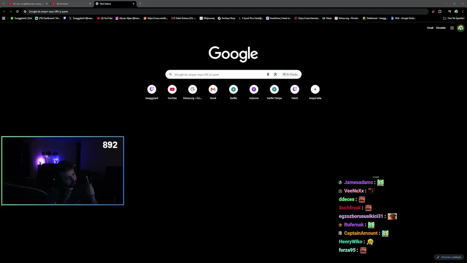Image resolution: width=467 pixels, height=263 pixels.
Task: Click the Jamesadams chat username
Action: point(359,182)
